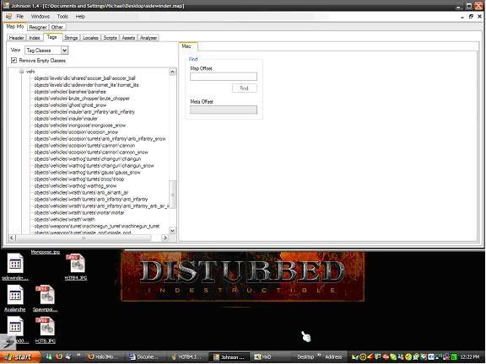Click tag list horizontal scrollbar right arrow
This screenshot has width=486, height=364.
coord(165,238)
